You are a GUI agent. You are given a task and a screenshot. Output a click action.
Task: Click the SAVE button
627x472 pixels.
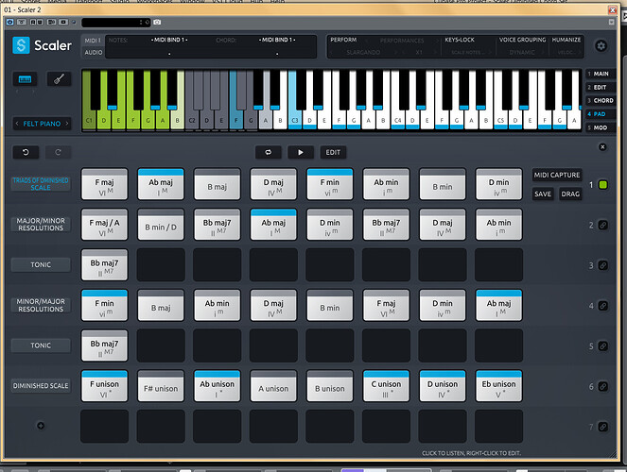click(543, 194)
